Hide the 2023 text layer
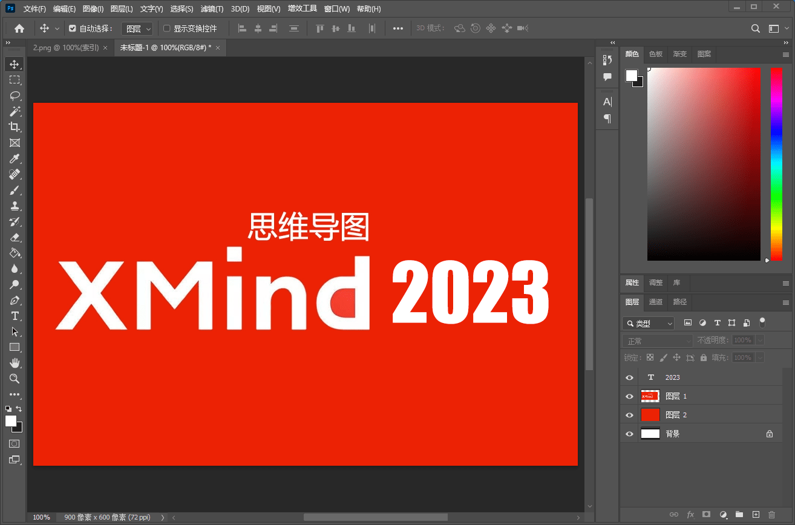 (x=629, y=377)
